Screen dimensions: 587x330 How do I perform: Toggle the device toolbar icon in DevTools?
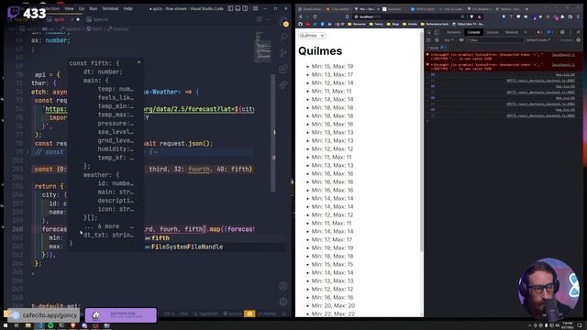(437, 32)
